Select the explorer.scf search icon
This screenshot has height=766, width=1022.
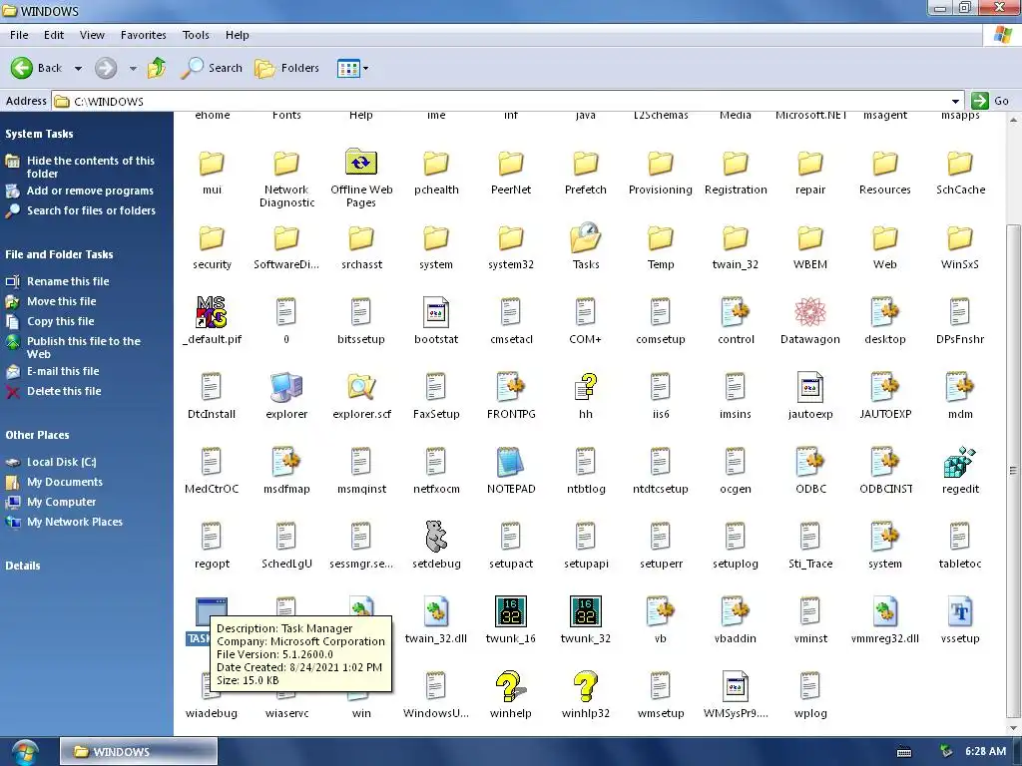(361, 387)
